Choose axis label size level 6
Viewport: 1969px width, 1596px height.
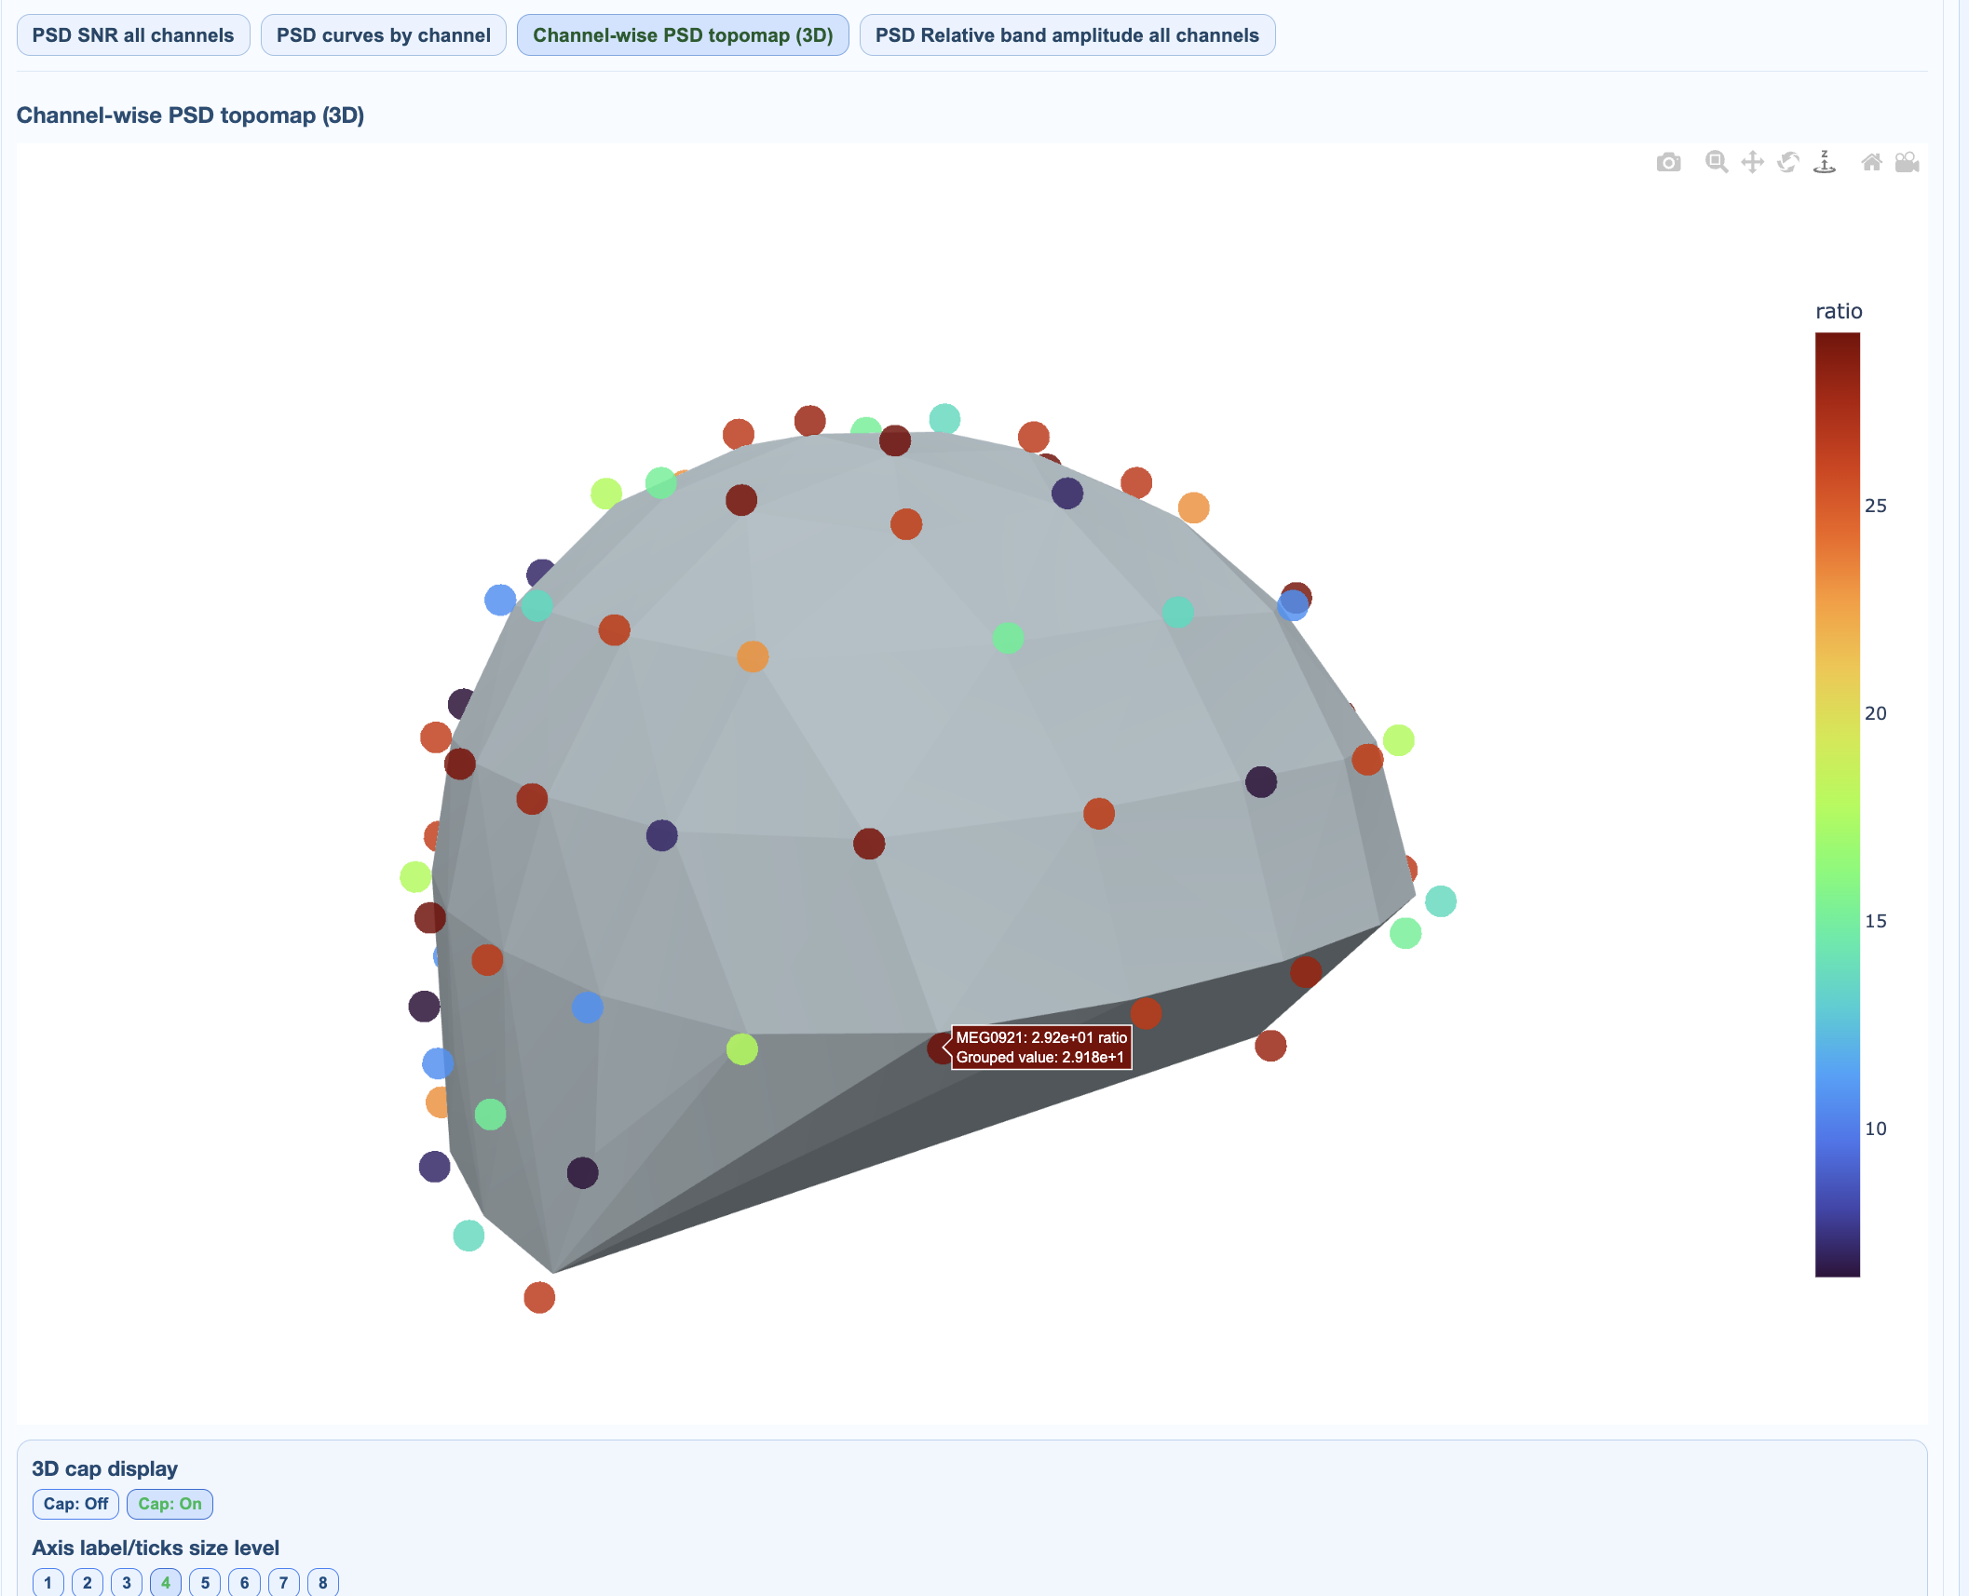click(x=244, y=1582)
